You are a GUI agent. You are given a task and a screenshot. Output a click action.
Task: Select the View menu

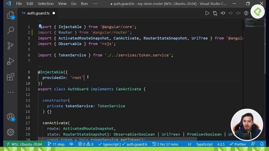coord(62,4)
